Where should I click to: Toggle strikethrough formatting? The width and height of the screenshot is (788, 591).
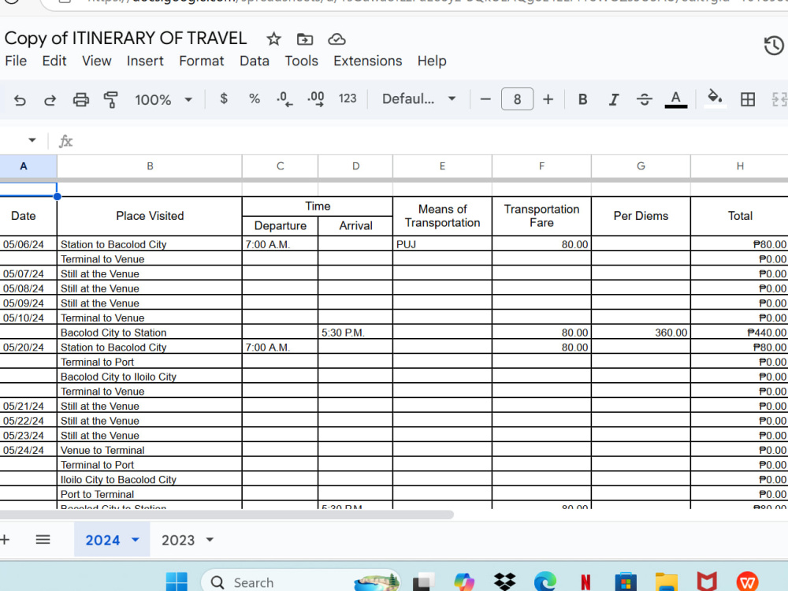point(645,99)
